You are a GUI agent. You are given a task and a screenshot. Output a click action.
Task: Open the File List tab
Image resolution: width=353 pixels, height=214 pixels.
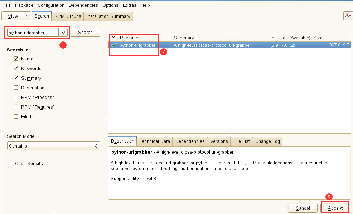pos(242,141)
